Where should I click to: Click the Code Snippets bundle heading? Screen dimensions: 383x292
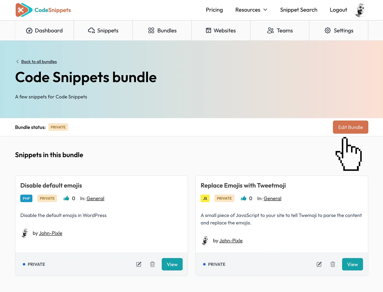[86, 77]
